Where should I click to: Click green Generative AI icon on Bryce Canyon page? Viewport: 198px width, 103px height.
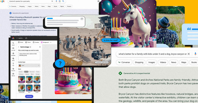tap(120, 73)
